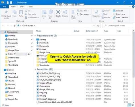Click the Pin to Quick access icon
135x107 pixels.
click(x=6, y=12)
